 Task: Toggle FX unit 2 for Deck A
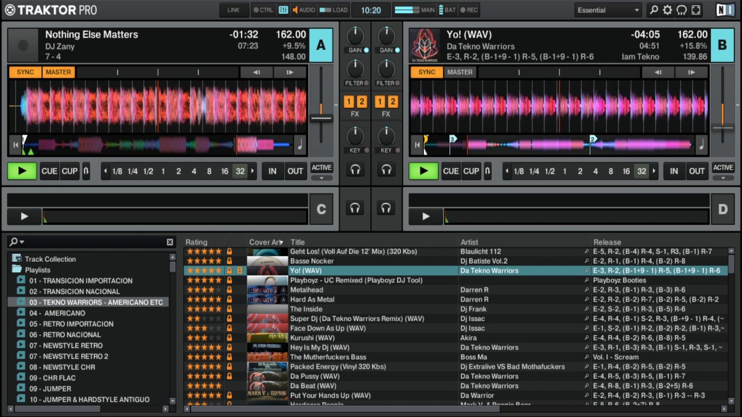(x=362, y=102)
